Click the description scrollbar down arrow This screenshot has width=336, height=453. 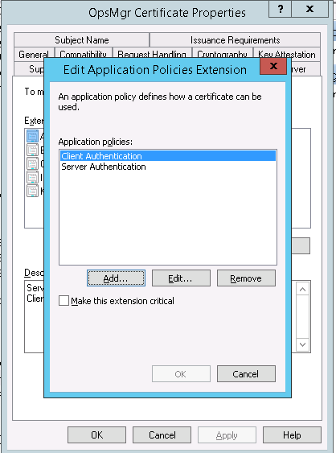tap(302, 344)
